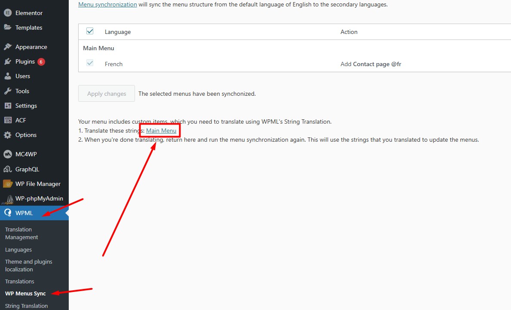Click the ACF fields icon
Screen dimensions: 511x310
point(8,120)
